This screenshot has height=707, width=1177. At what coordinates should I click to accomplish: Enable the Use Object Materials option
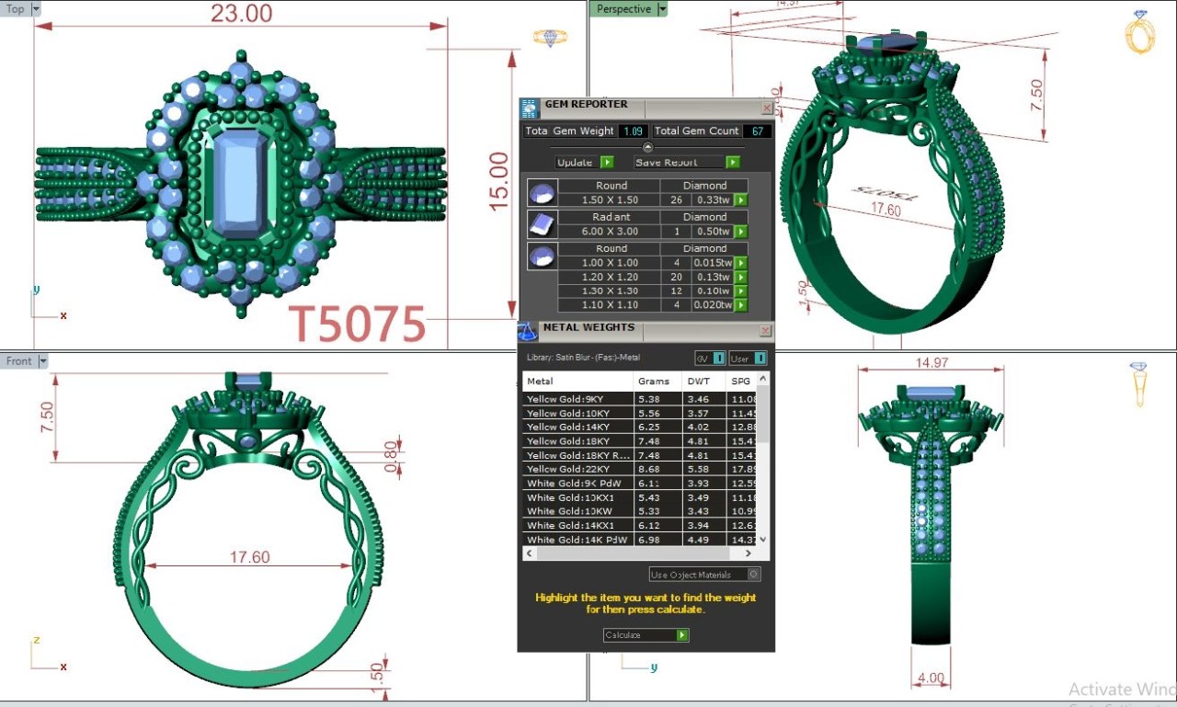(753, 575)
